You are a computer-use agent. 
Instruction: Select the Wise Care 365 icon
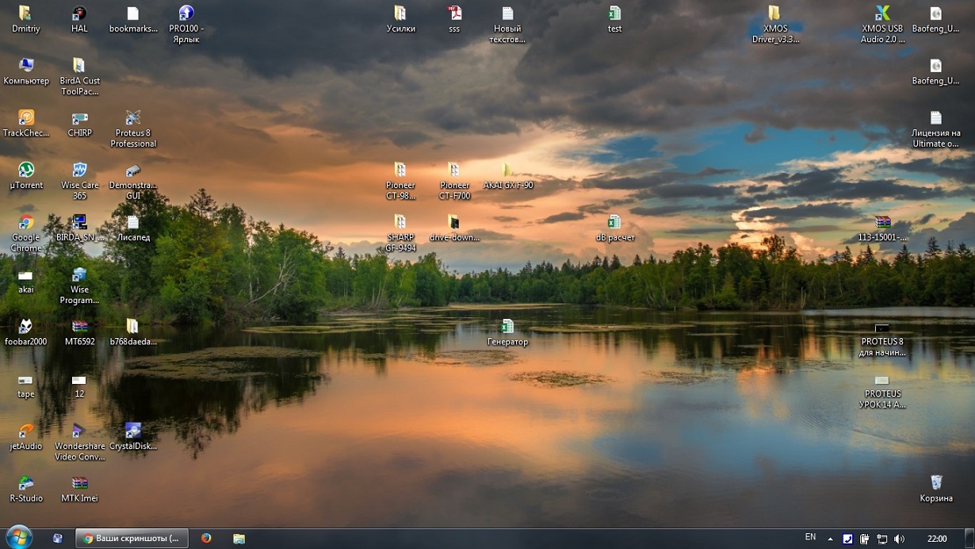[x=79, y=171]
